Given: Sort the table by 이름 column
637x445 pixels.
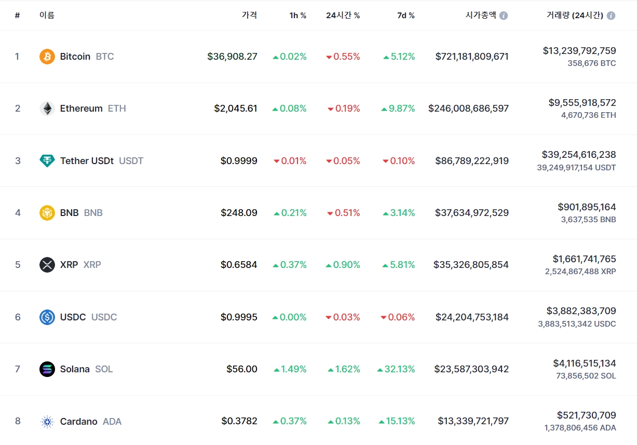Looking at the screenshot, I should (x=47, y=16).
